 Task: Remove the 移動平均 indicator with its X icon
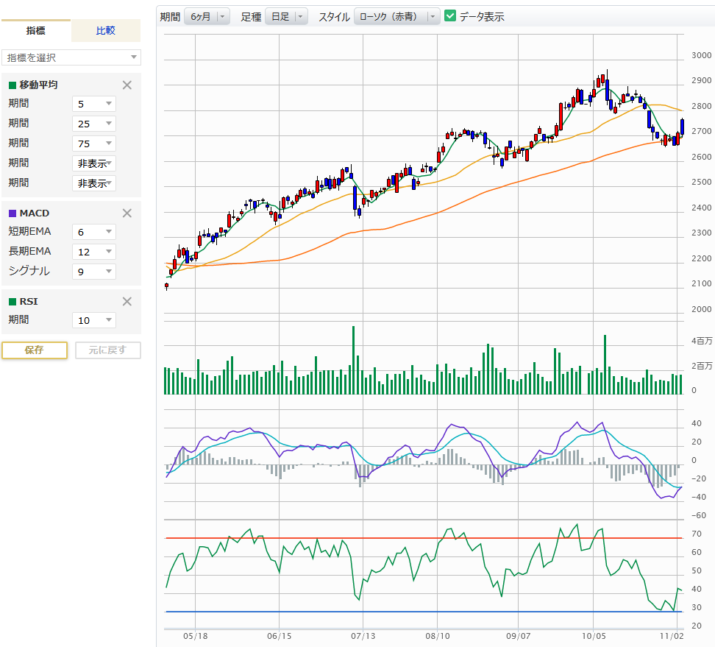[x=127, y=85]
